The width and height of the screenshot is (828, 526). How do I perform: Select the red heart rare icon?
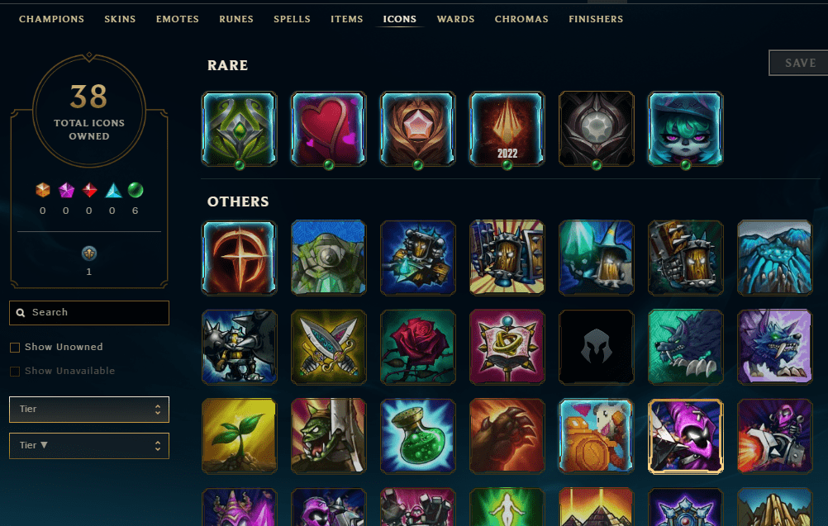tap(328, 129)
